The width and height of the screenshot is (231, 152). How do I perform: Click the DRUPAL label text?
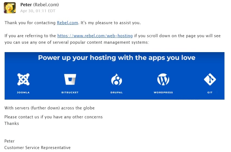(x=117, y=92)
